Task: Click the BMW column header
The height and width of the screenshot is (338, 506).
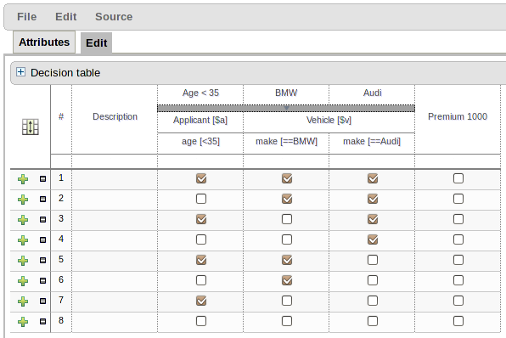Action: tap(286, 93)
